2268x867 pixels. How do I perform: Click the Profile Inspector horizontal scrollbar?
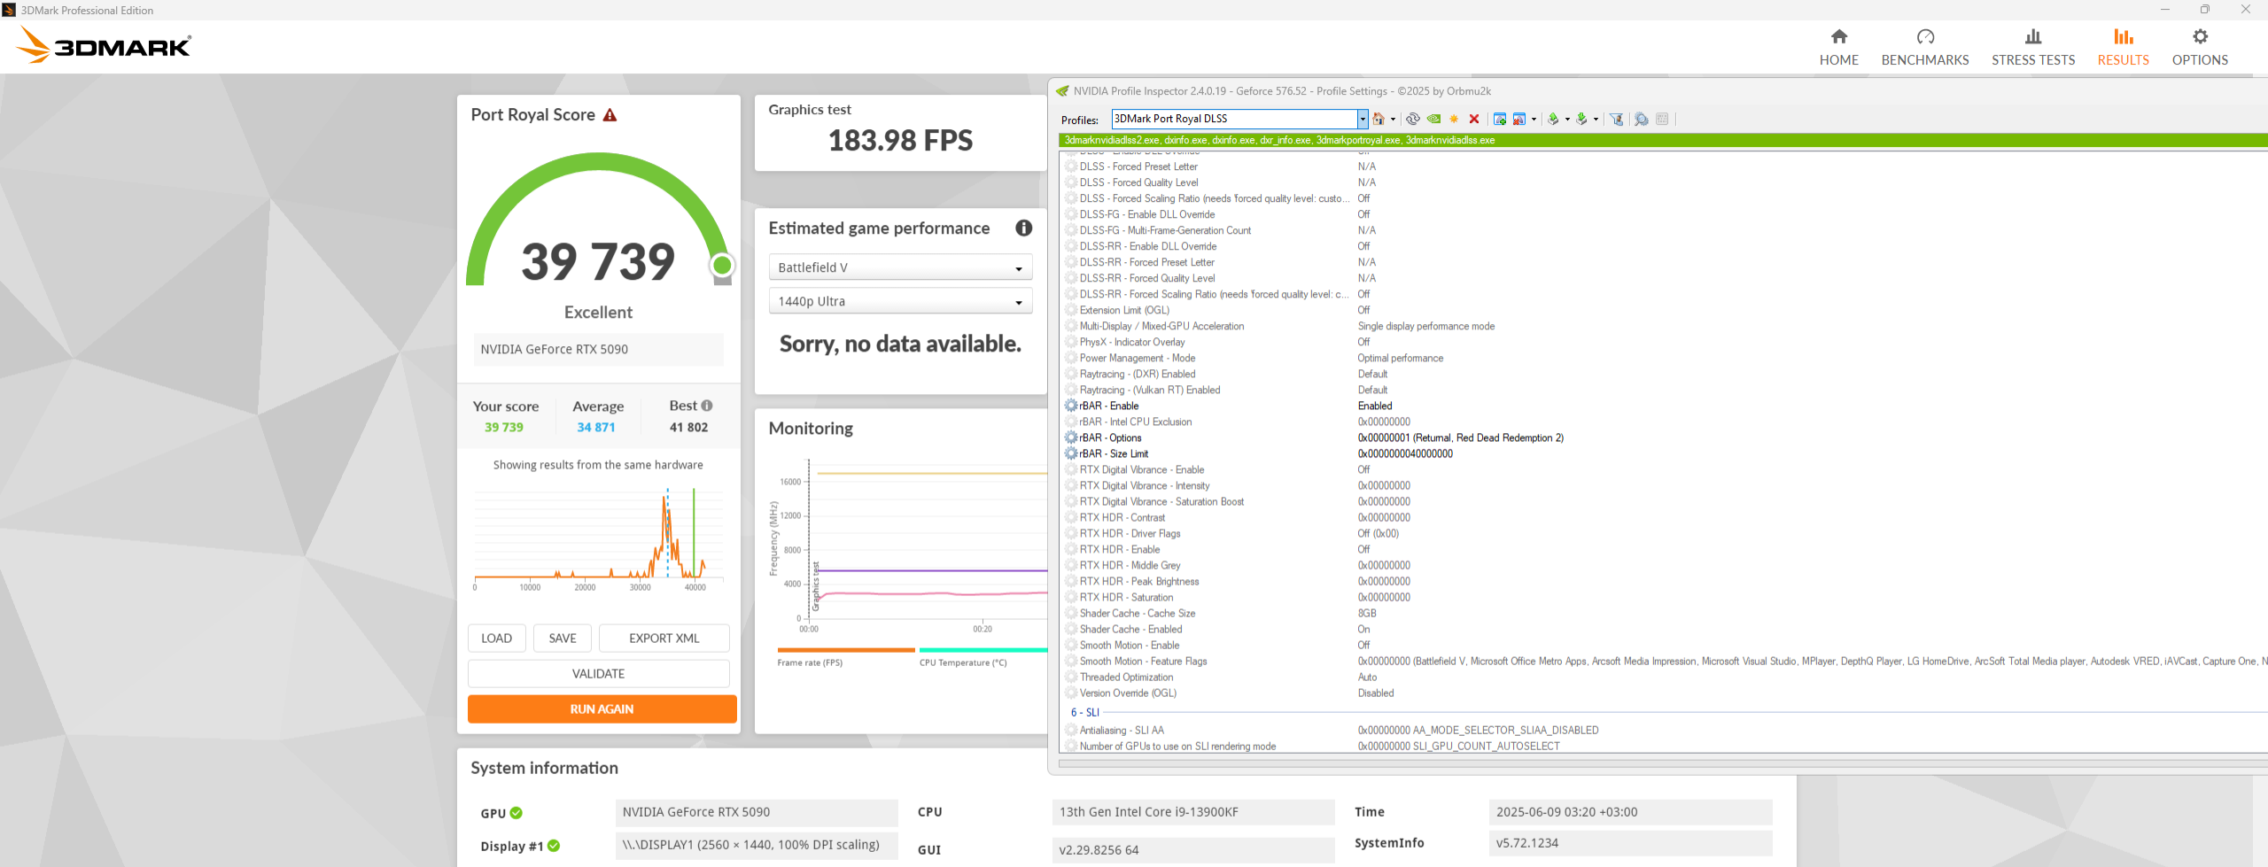[x=1662, y=763]
